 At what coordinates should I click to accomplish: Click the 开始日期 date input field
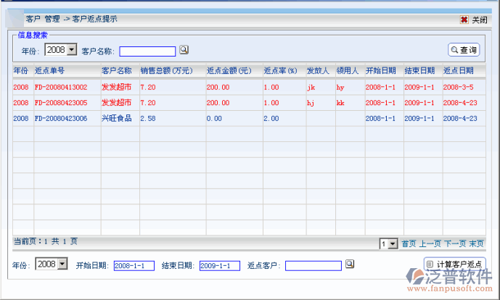coord(134,265)
